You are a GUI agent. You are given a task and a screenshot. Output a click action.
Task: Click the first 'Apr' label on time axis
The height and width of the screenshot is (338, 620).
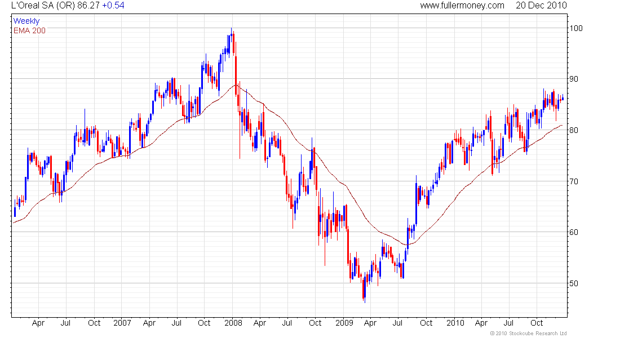point(38,323)
